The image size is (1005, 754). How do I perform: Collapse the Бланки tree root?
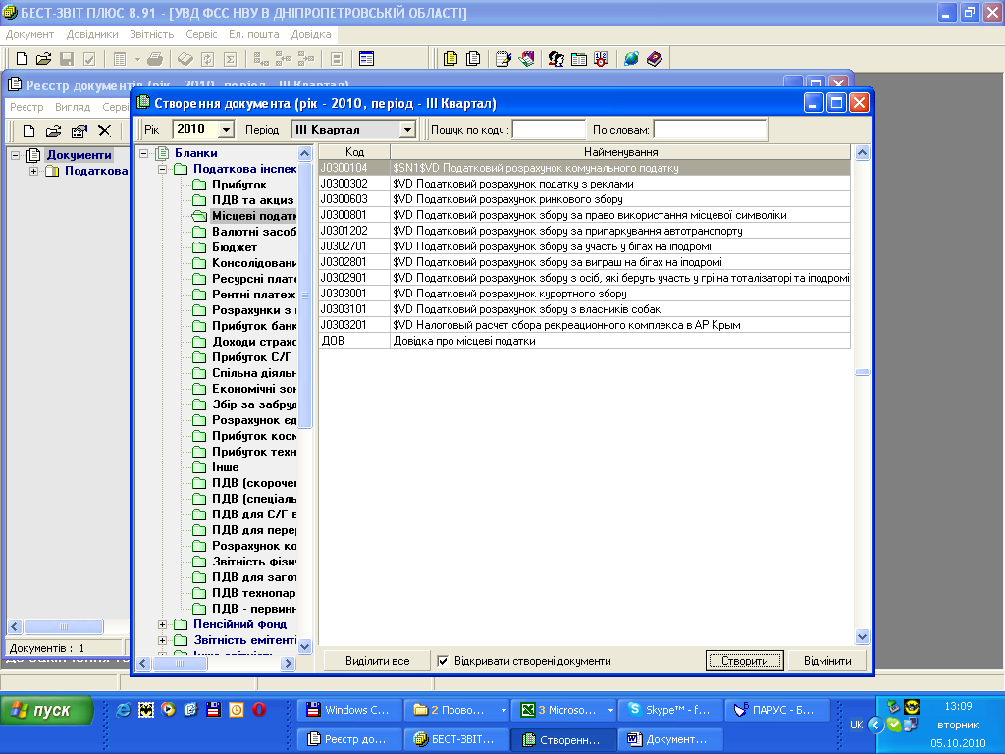[x=144, y=153]
